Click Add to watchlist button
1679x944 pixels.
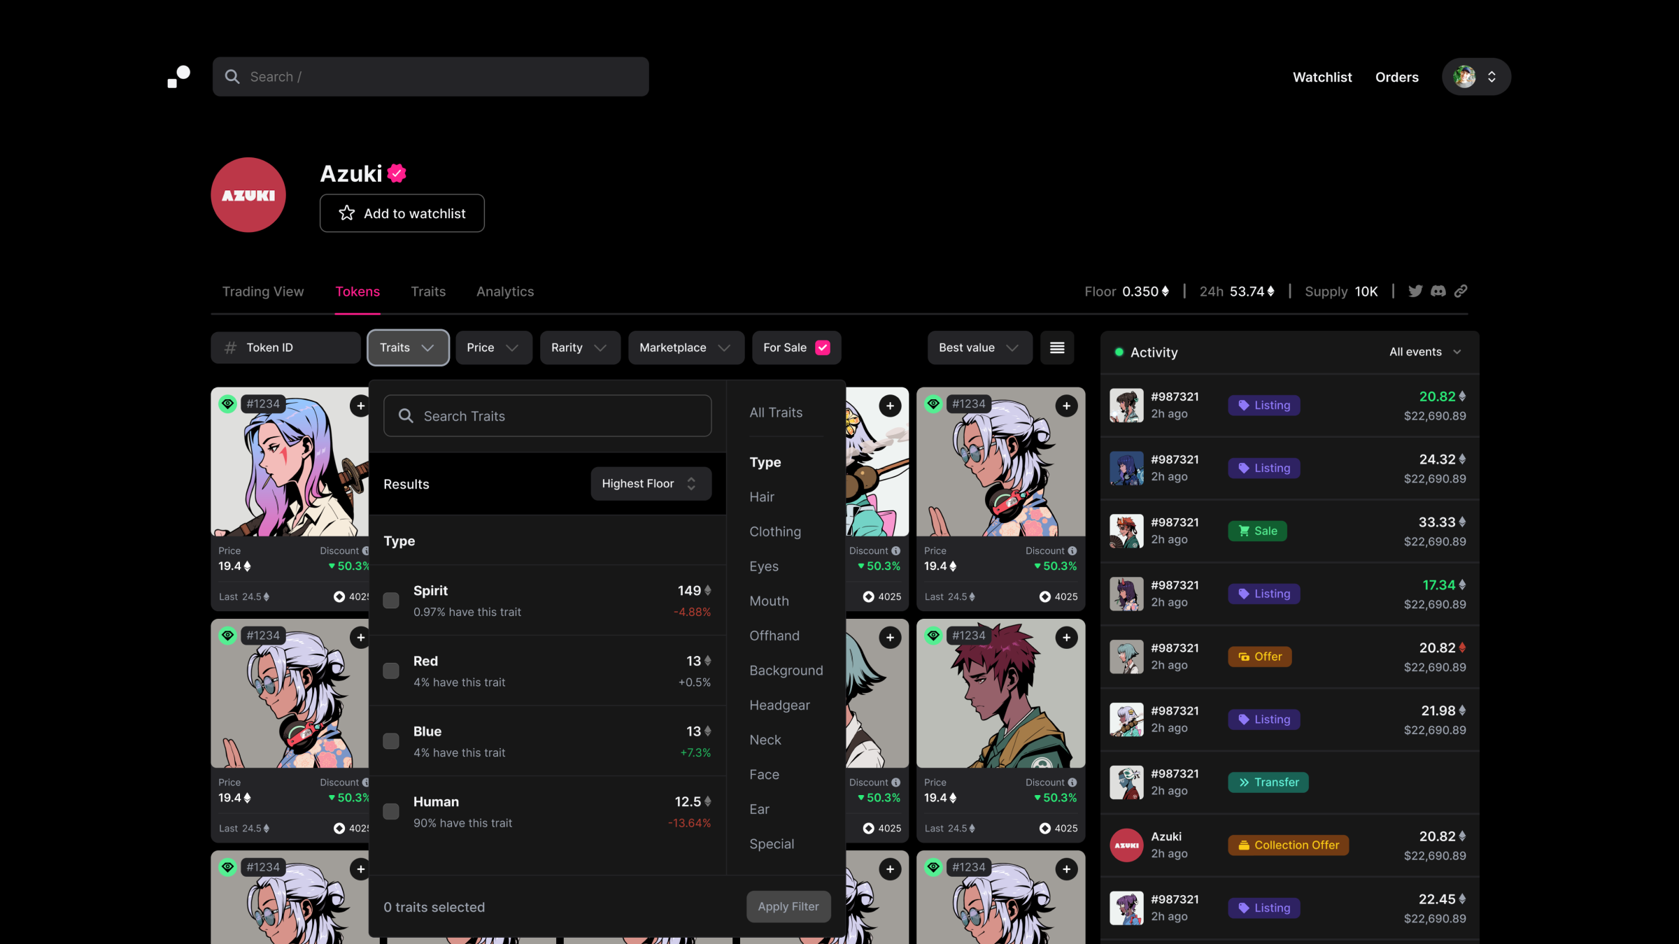[x=402, y=213]
